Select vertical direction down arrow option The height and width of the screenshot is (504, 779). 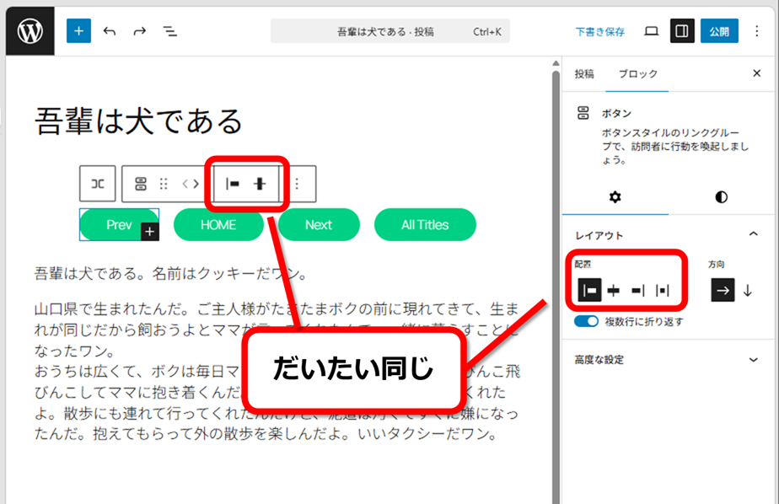click(x=747, y=290)
